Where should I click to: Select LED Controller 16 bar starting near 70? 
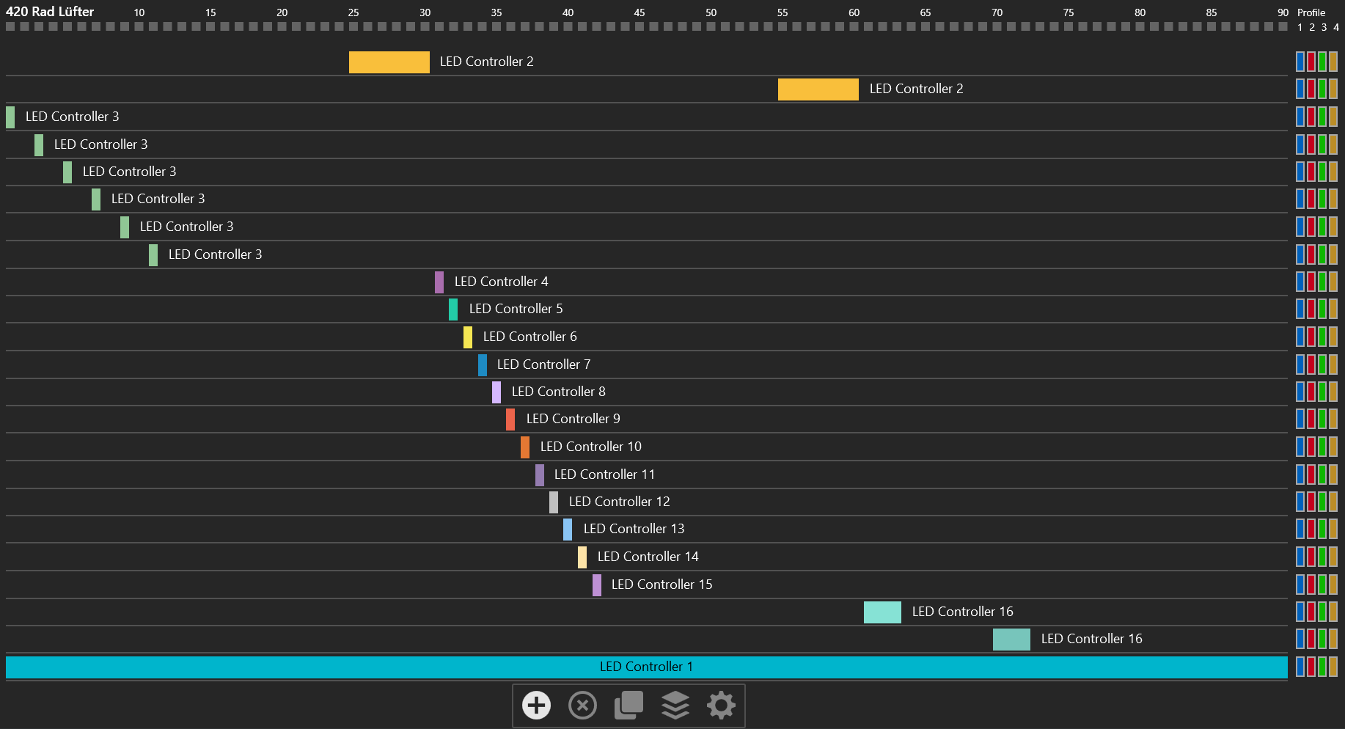tap(1011, 640)
